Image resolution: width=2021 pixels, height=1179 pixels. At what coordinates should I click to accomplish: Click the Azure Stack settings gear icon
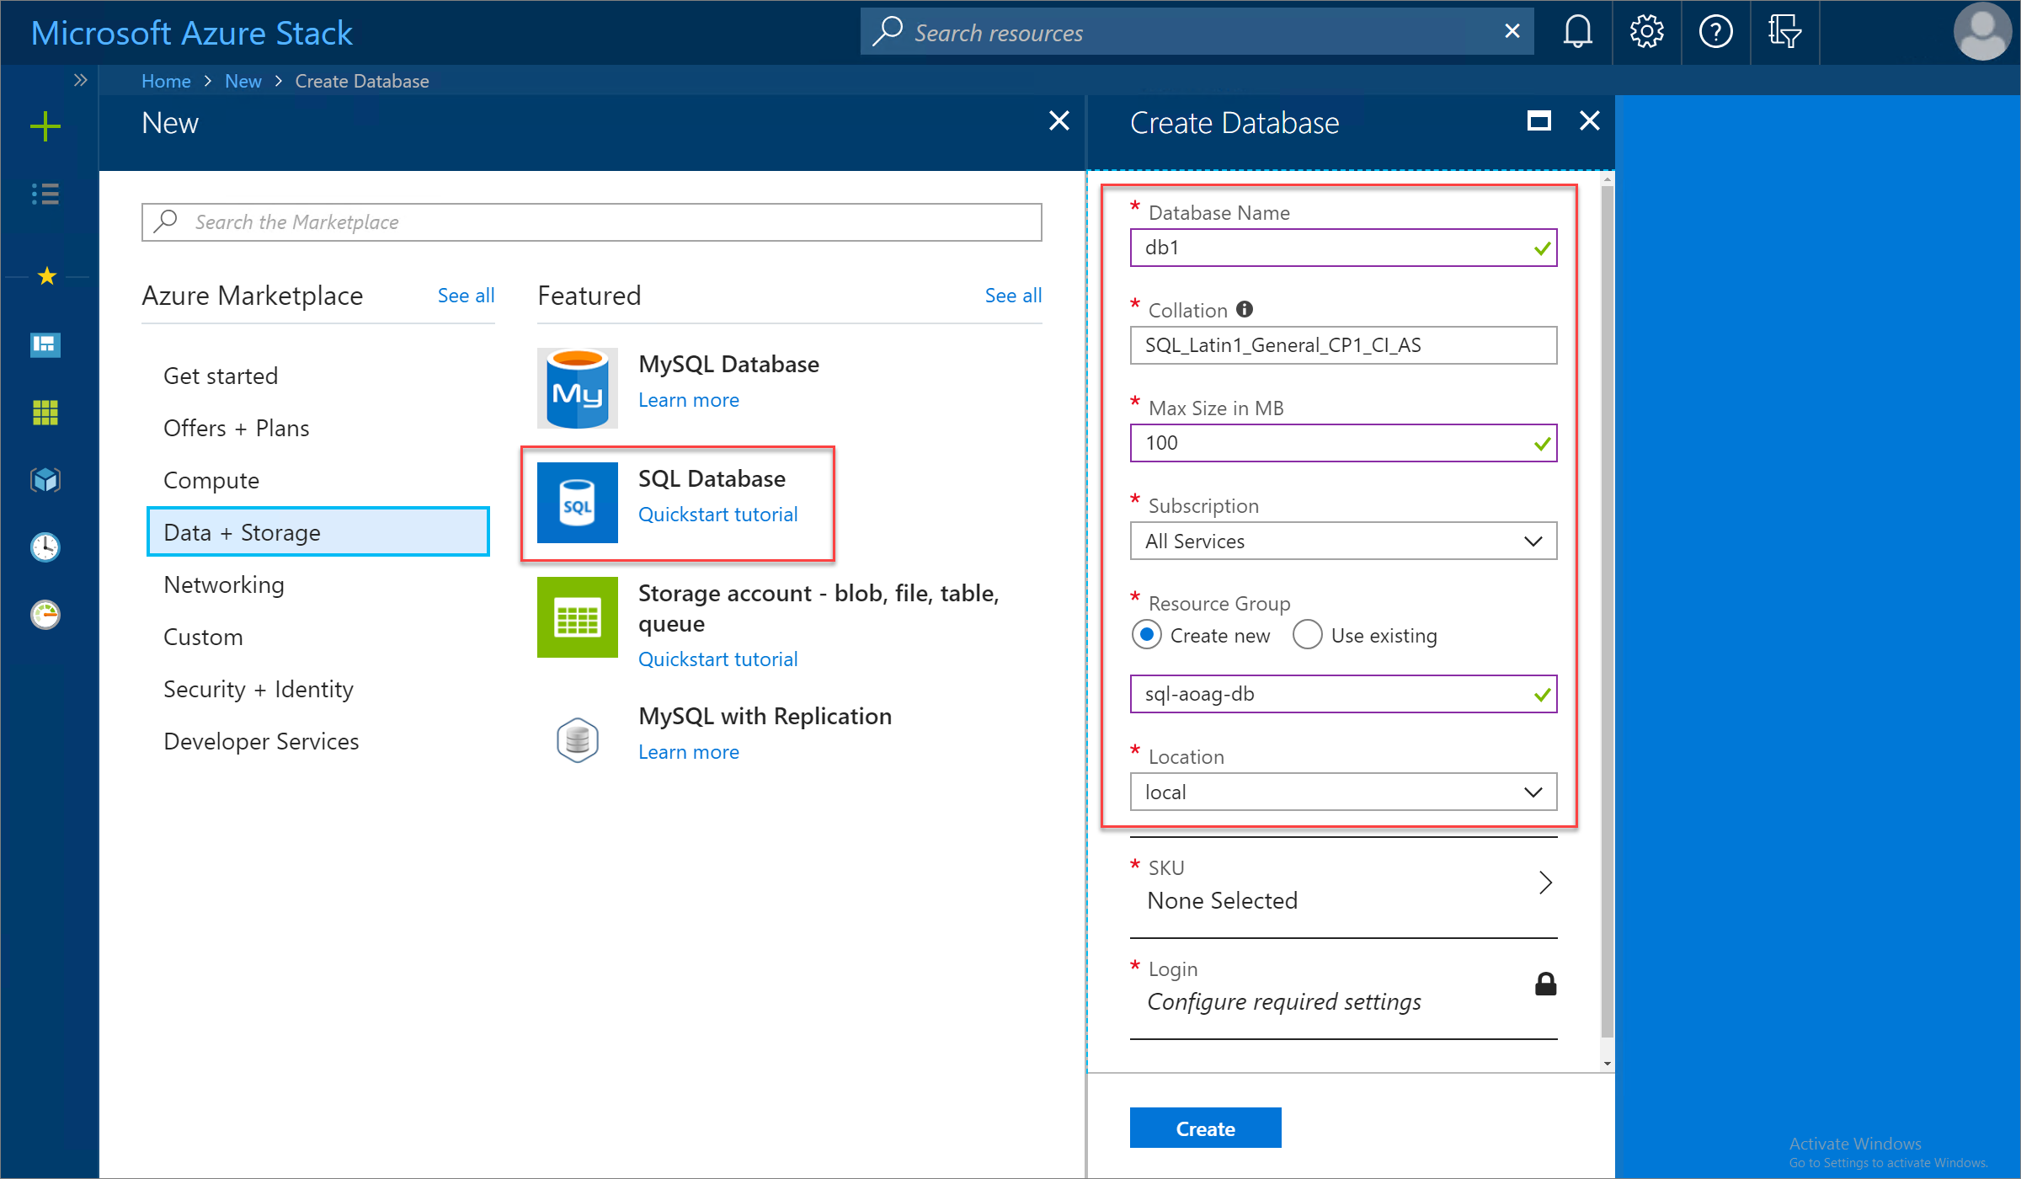coord(1645,31)
